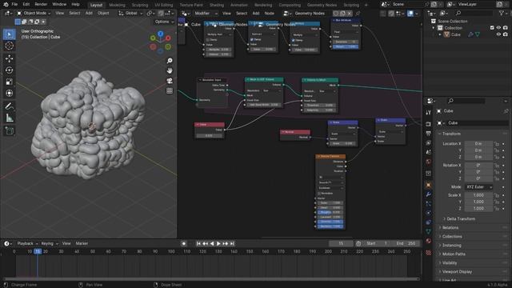Image resolution: width=512 pixels, height=288 pixels.
Task: Open the Render properties tab icon
Action: pyautogui.click(x=429, y=124)
